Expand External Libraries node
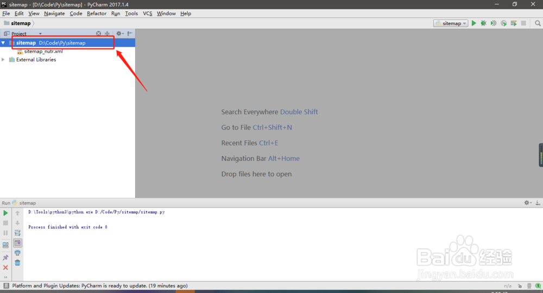The image size is (543, 293). 3,60
